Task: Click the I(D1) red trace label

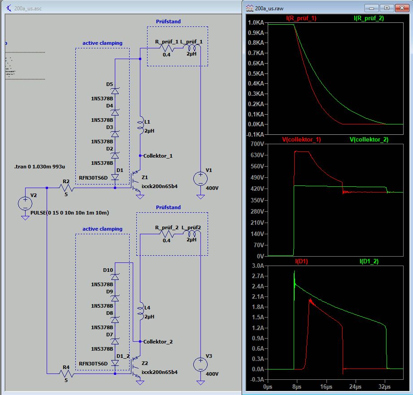Action: tap(301, 261)
